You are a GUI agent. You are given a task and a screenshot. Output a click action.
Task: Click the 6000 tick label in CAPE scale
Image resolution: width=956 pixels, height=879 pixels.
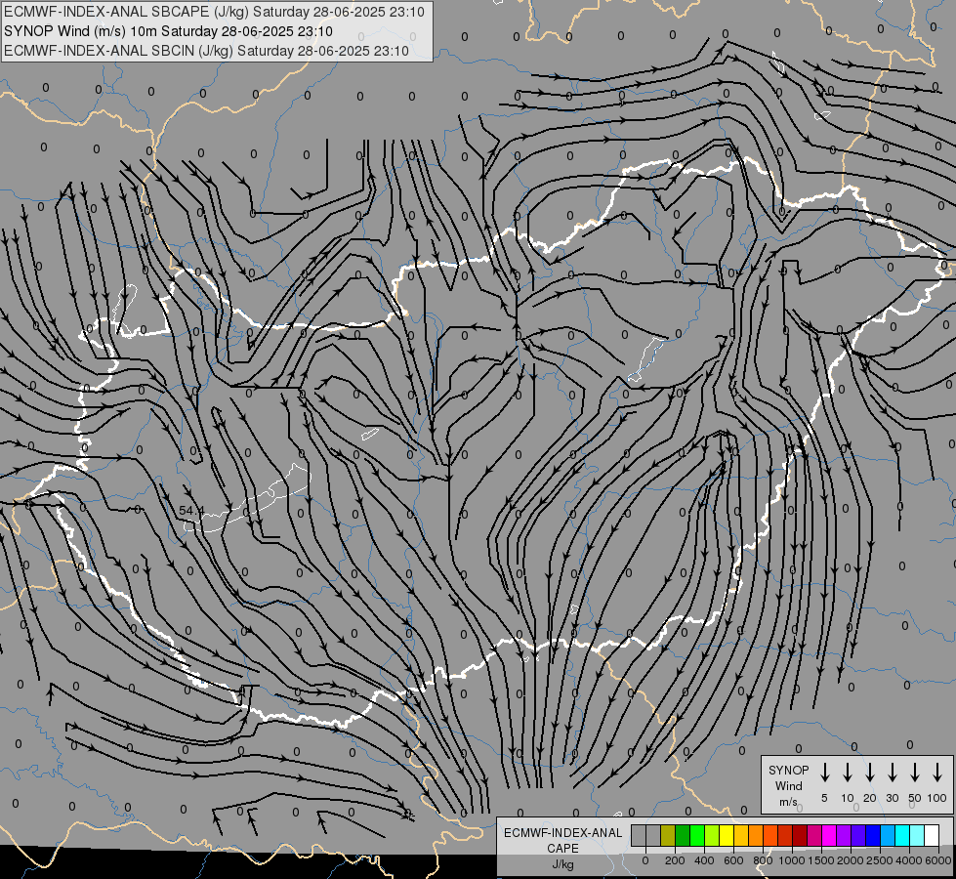938,860
